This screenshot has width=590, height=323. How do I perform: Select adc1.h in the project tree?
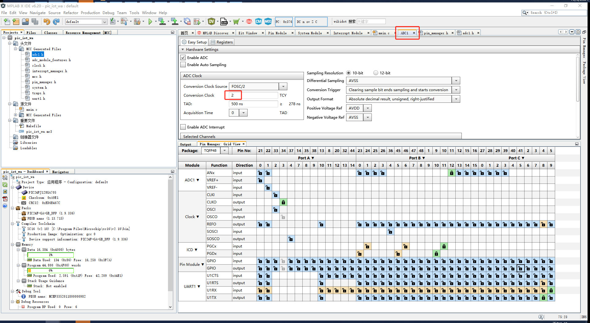pos(38,54)
